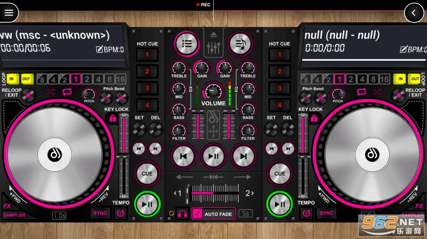Image resolution: width=427 pixels, height=239 pixels.
Task: Open the track playlist button
Action: [x=187, y=44]
